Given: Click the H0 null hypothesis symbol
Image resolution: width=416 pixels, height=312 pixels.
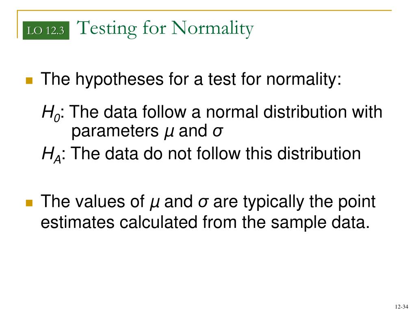Looking at the screenshot, I should [51, 113].
